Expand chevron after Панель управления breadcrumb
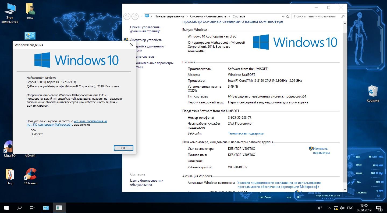The image size is (387, 213). 187,16
